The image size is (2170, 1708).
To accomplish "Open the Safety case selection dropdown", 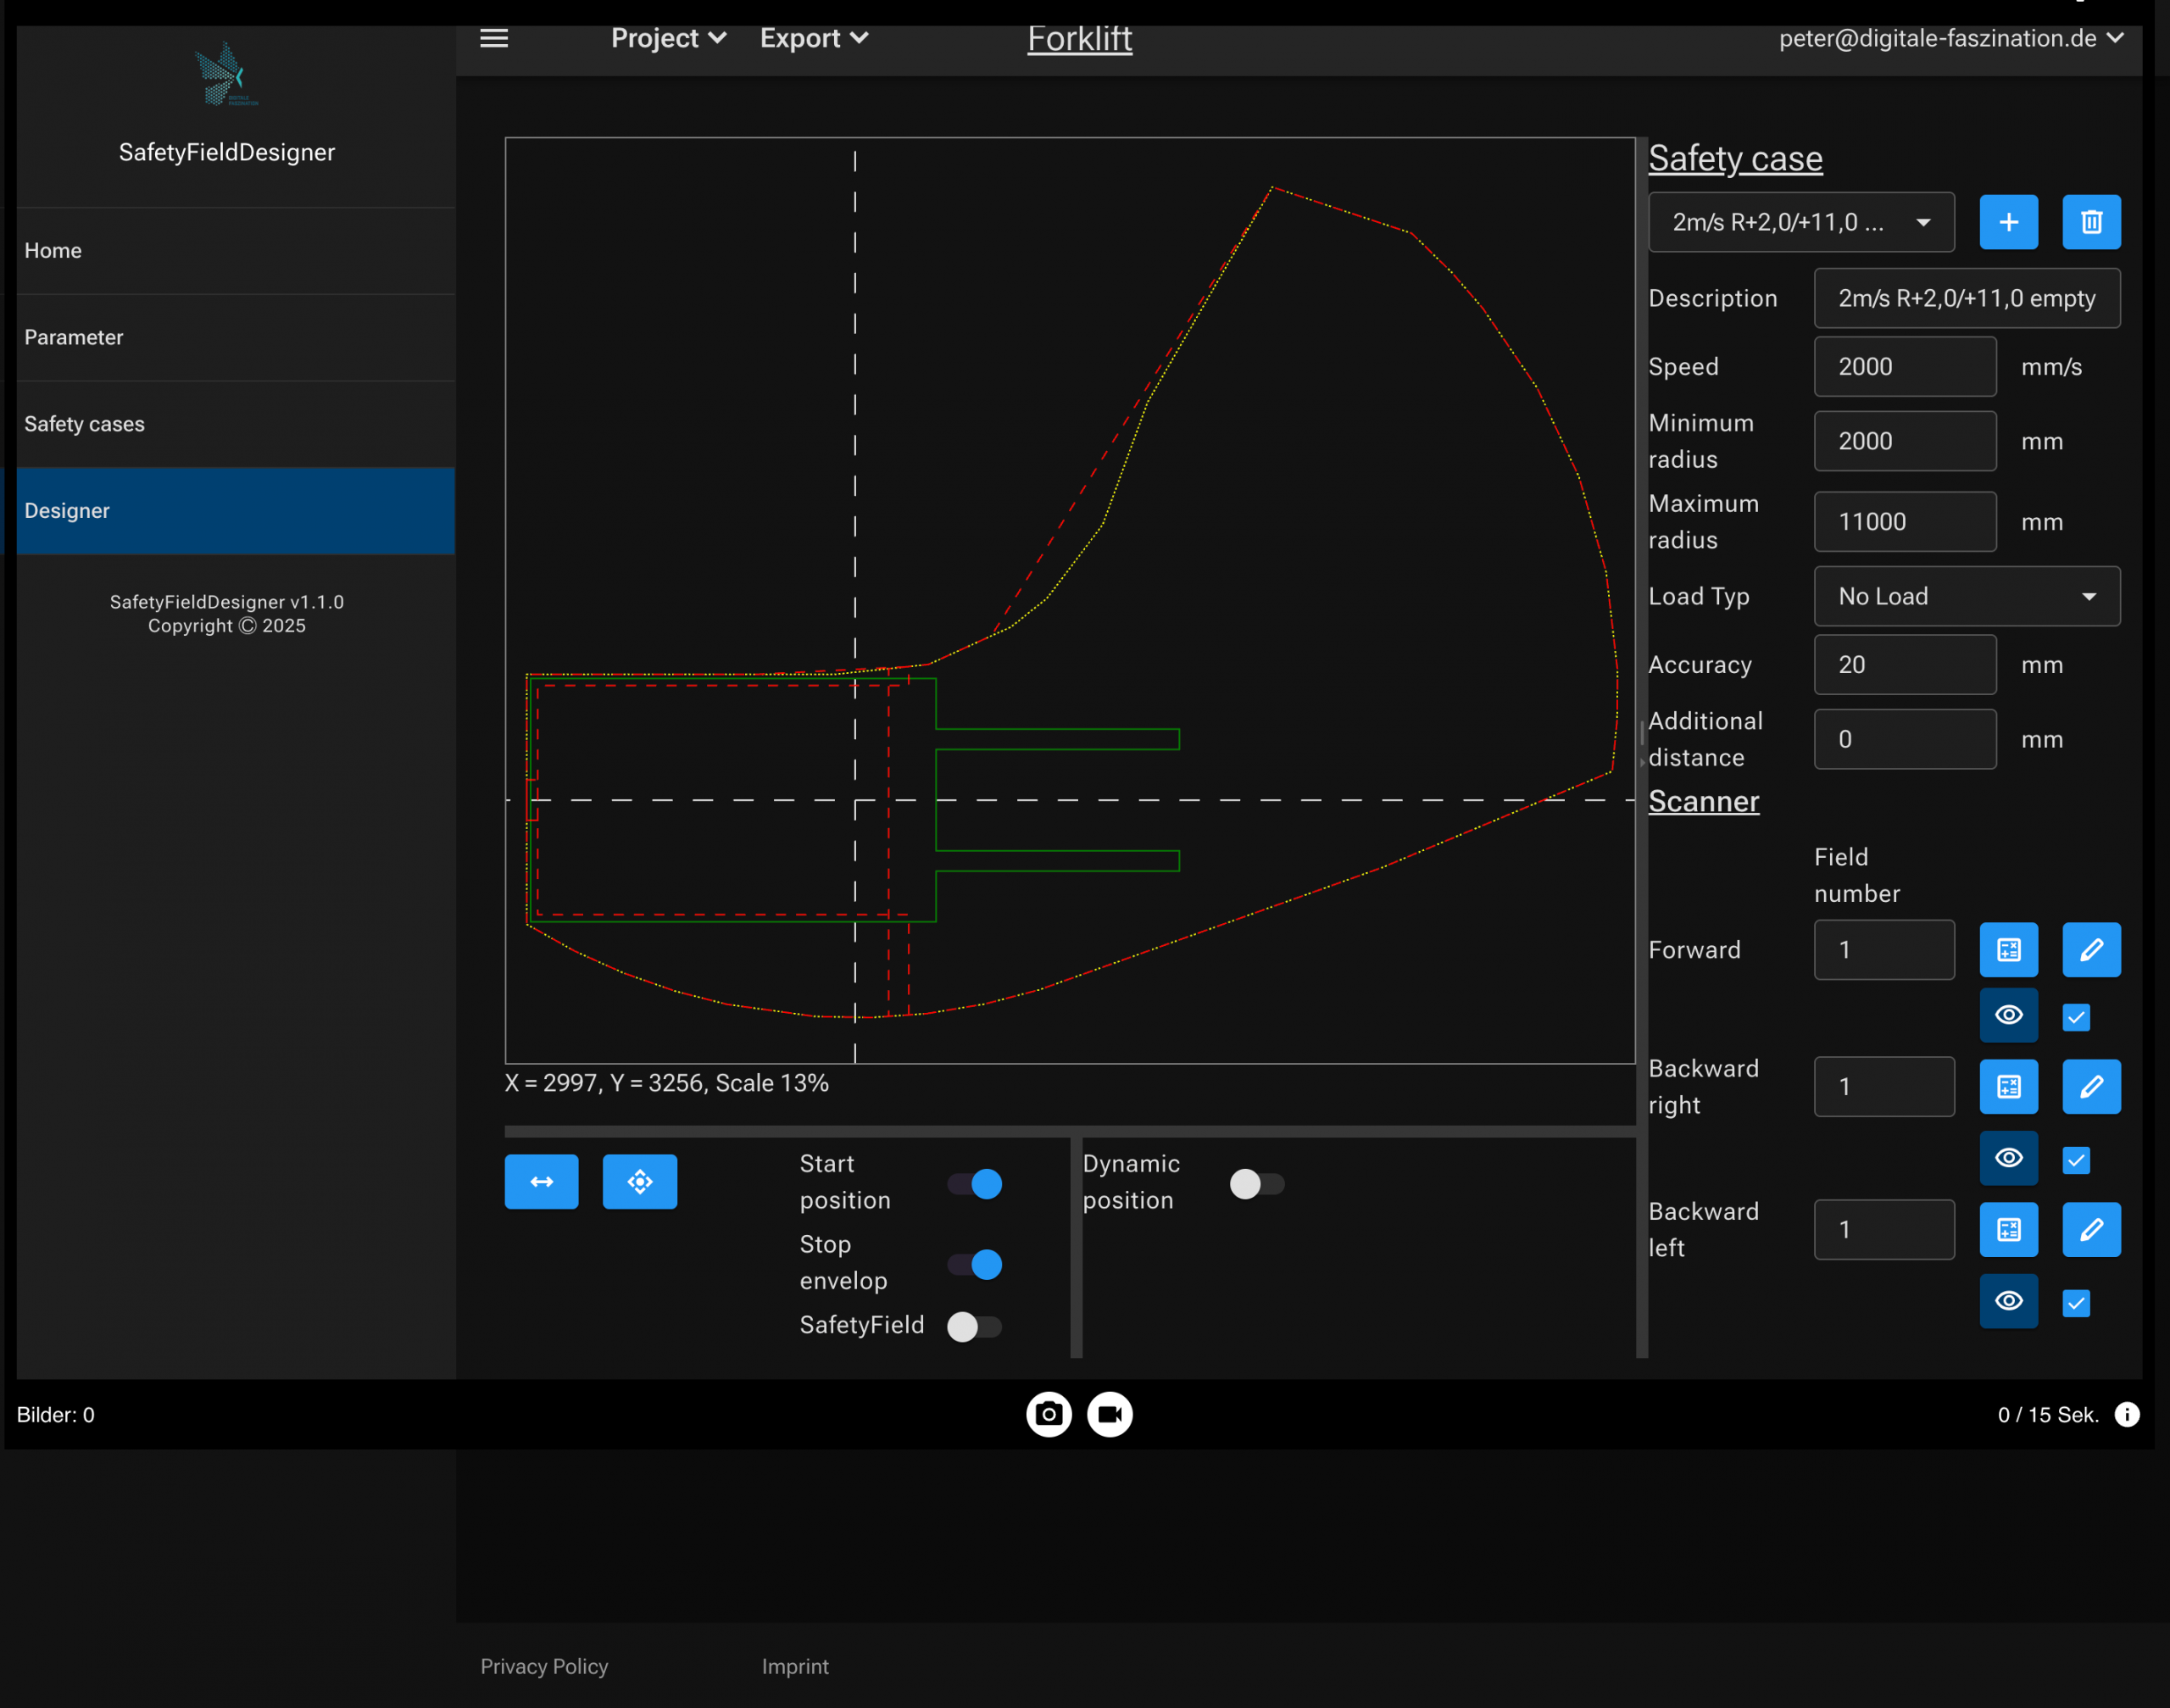I will [x=1800, y=222].
